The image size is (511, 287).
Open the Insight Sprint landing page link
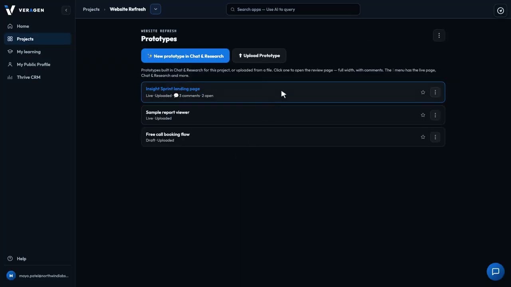tap(173, 89)
